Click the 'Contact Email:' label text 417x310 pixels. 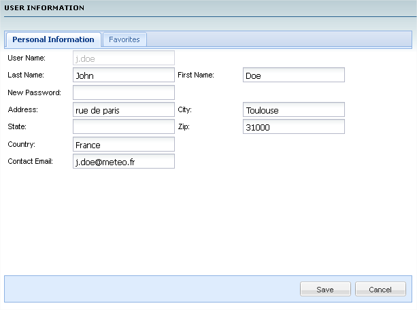tap(31, 161)
